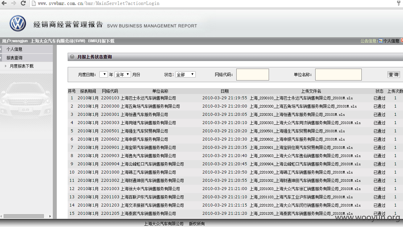
Task: Go forward with the browser forward arrow
Action: pyautogui.click(x=14, y=3)
